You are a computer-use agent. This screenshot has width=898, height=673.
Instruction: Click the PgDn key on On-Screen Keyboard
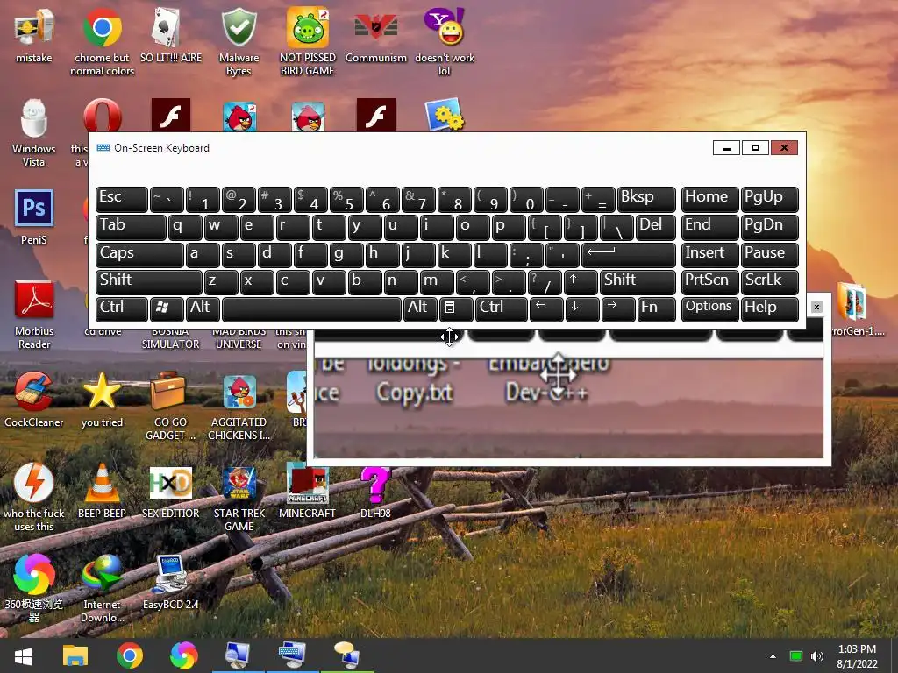pyautogui.click(x=769, y=227)
